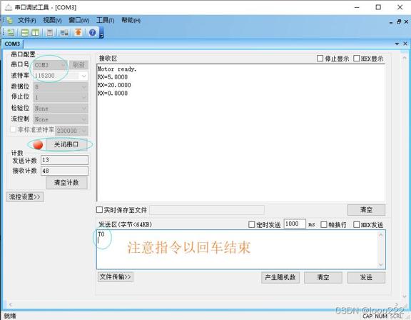The image size is (411, 320).
Task: Click the application icon beside 文件 menu
Action: pyautogui.click(x=10, y=21)
